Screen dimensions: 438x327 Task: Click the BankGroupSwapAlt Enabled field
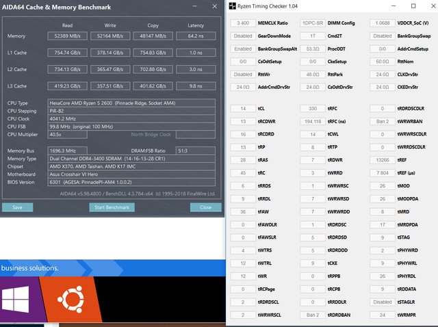(243, 49)
